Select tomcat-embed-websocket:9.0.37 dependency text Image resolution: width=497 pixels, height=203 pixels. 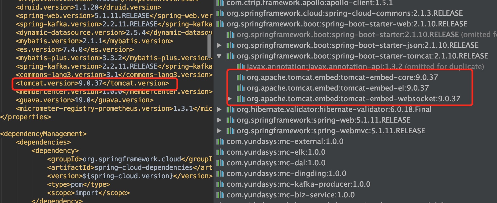354,99
